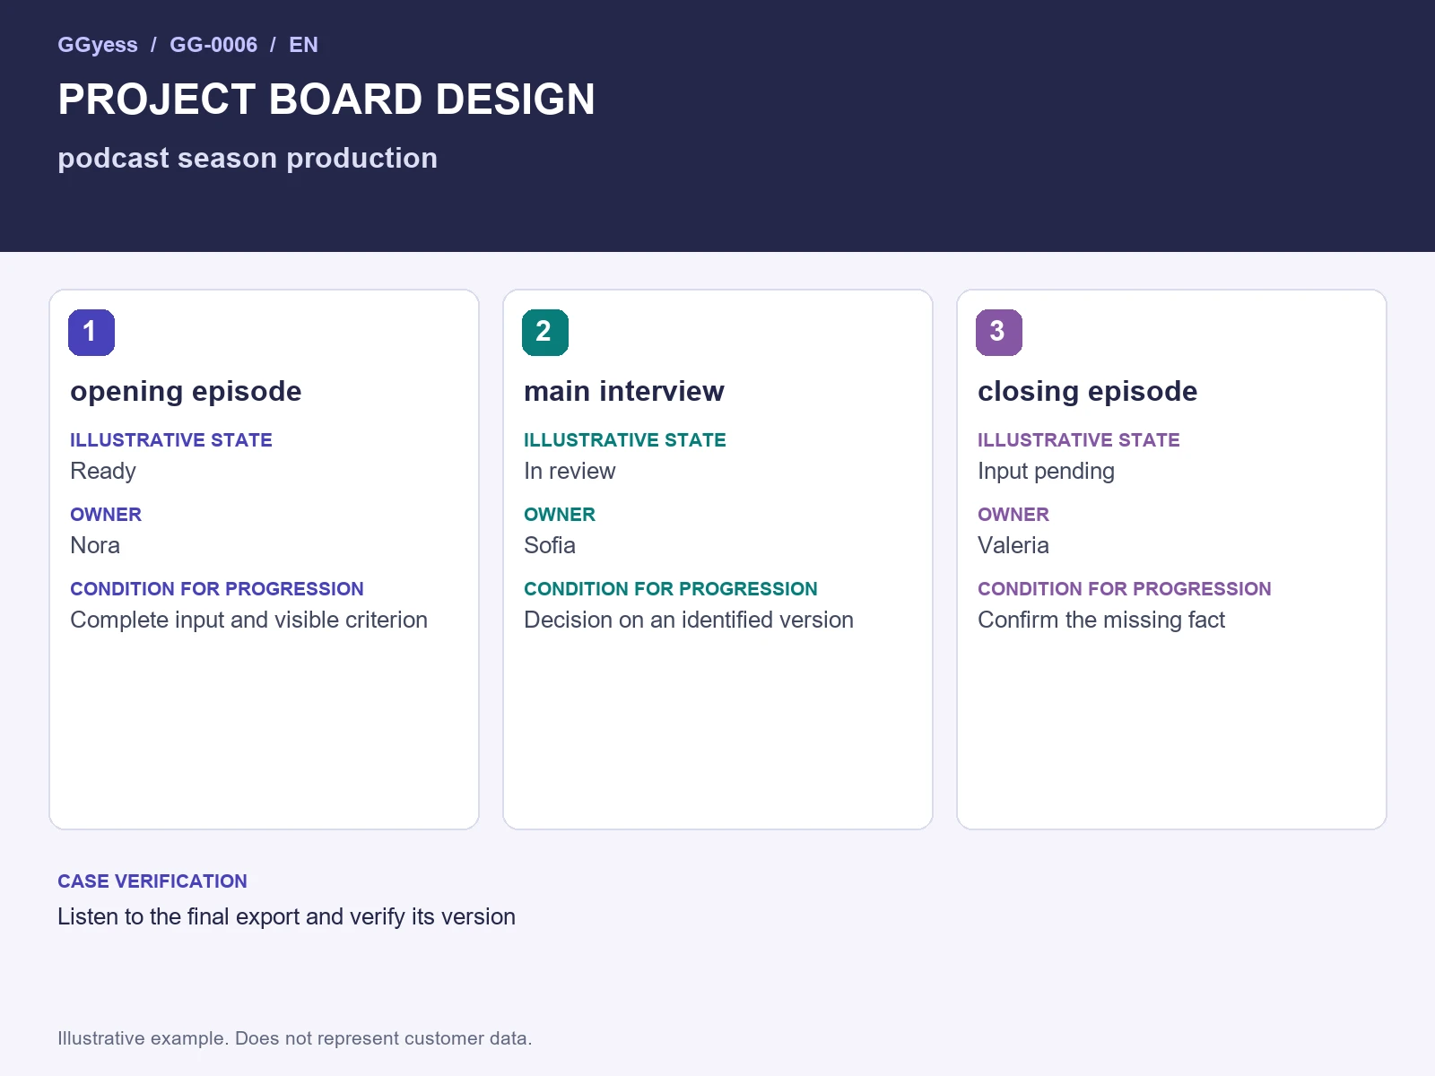Click CONDITION FOR PROGRESSION label in main interview card
The image size is (1435, 1076).
[x=671, y=589]
